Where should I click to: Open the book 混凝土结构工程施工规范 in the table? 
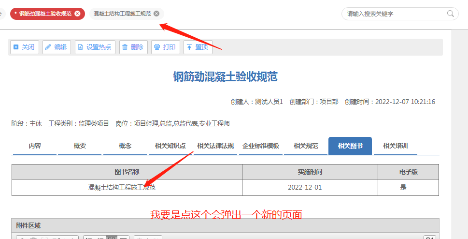[x=122, y=188]
